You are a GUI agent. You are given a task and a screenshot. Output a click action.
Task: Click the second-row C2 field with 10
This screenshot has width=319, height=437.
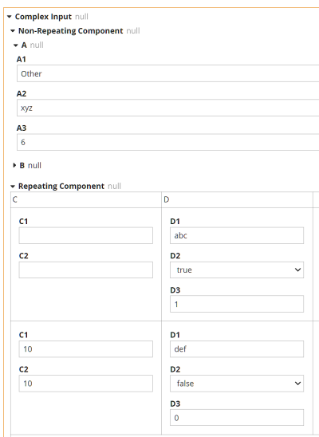86,384
